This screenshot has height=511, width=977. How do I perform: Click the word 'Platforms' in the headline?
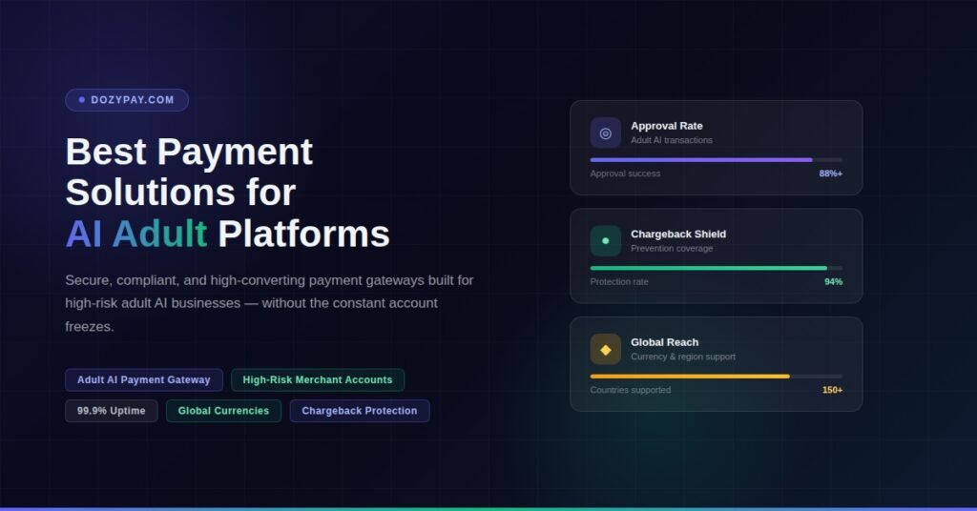coord(303,234)
